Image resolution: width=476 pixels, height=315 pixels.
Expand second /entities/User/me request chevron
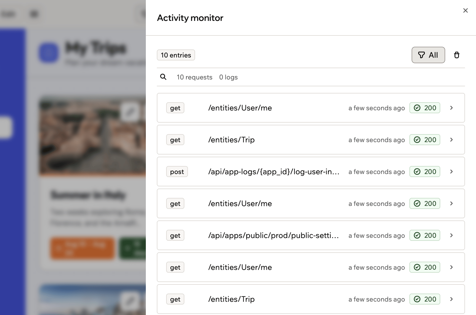tap(451, 203)
